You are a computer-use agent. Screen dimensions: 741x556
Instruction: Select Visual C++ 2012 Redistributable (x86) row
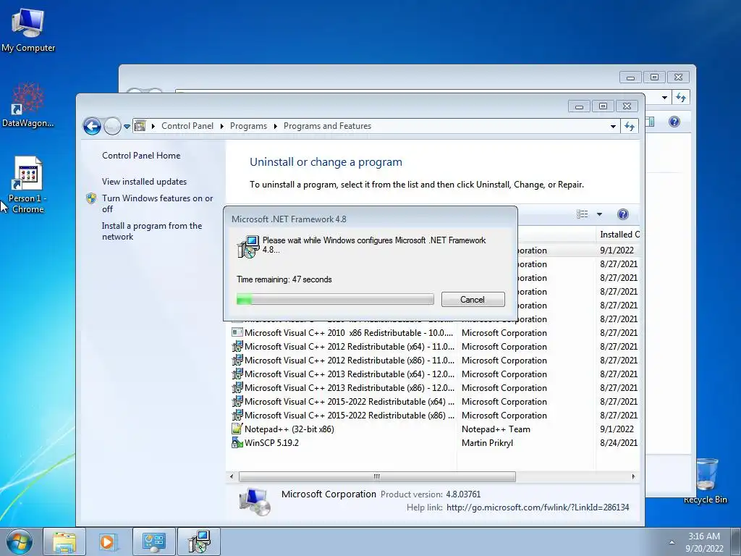433,361
